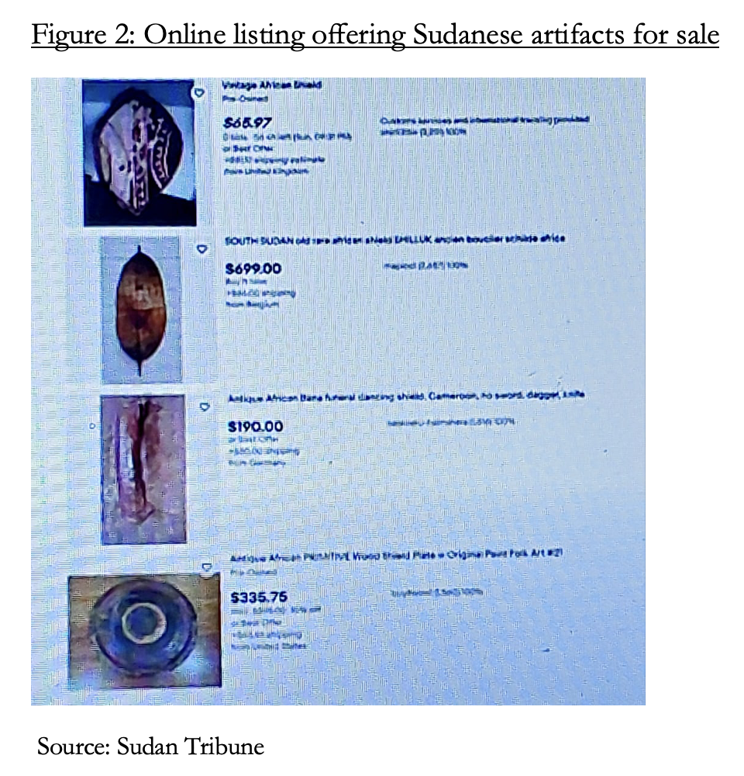Click seller feedback link on the $335.75 listing
Image resolution: width=744 pixels, height=776 pixels.
coord(437,592)
